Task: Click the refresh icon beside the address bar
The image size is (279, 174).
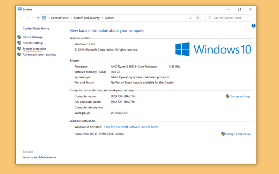Action: click(197, 18)
